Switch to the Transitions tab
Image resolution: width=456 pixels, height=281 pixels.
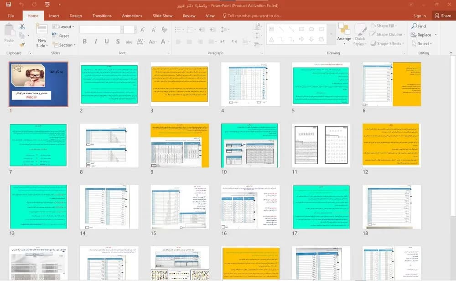(x=102, y=16)
